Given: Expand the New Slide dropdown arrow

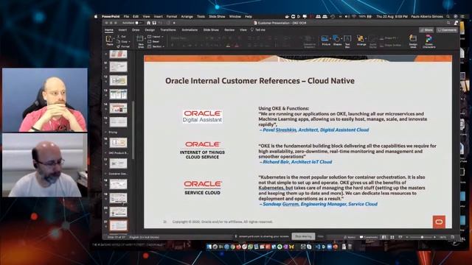Looking at the screenshot, I should pos(145,38).
